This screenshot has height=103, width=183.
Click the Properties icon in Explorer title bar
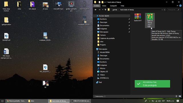100,2
